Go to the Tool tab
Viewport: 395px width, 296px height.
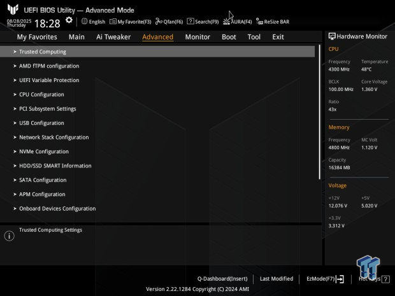(x=254, y=37)
